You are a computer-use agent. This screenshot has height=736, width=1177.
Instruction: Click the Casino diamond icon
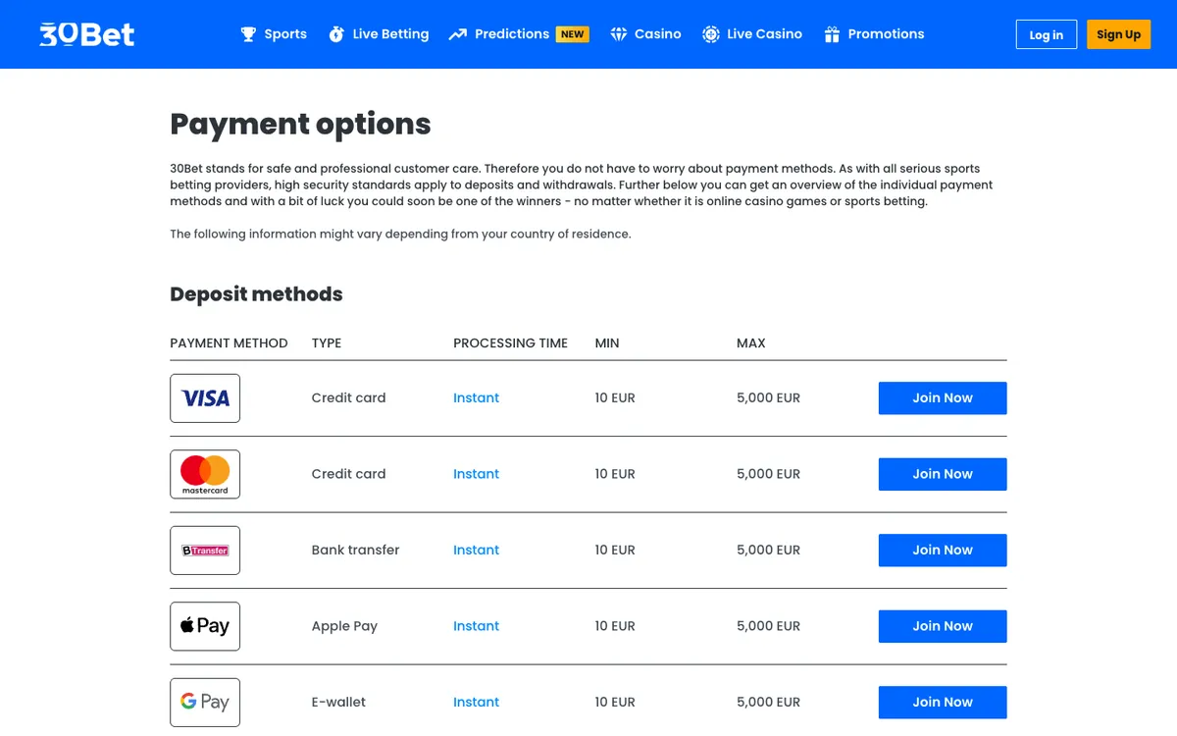point(618,34)
